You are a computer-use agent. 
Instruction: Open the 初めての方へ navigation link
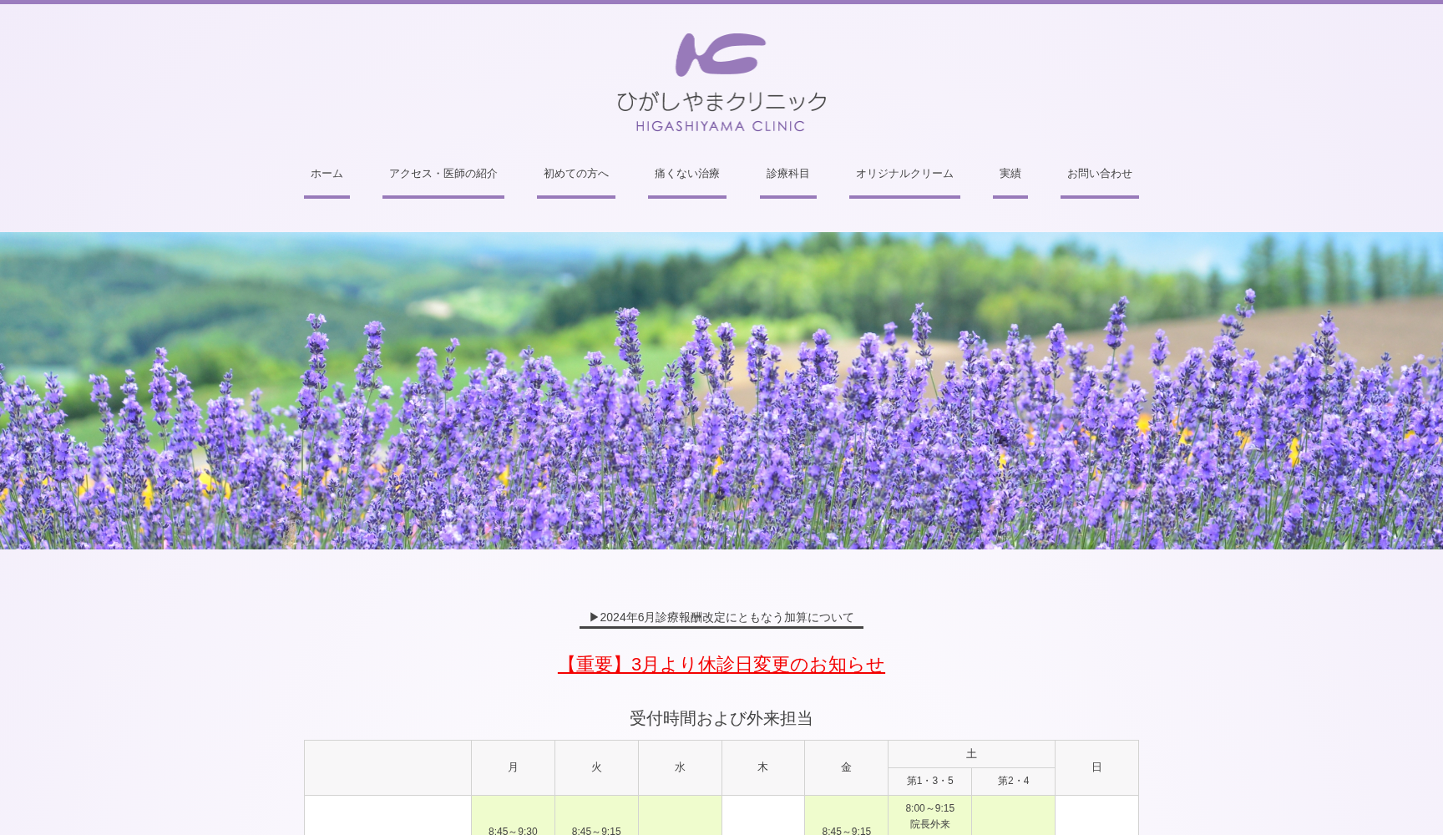tap(575, 174)
